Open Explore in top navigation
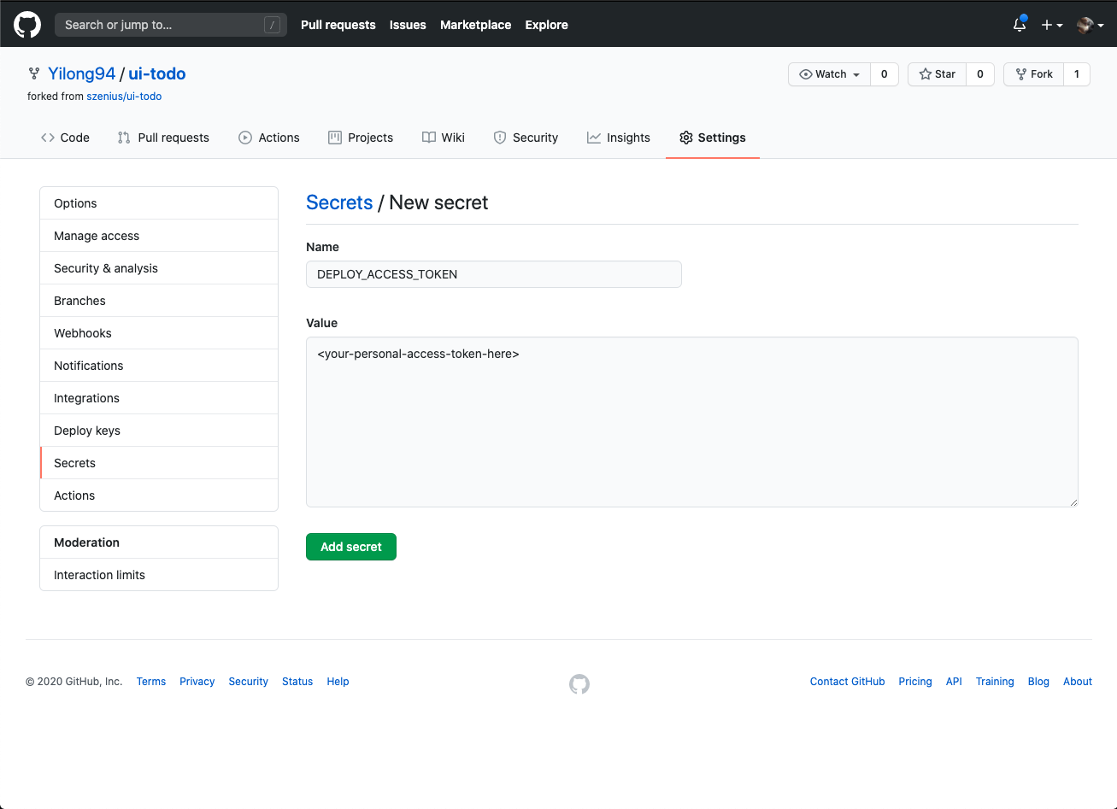The width and height of the screenshot is (1117, 809). [547, 25]
